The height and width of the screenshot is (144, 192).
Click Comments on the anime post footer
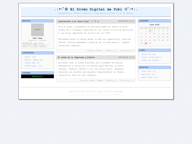[111, 80]
